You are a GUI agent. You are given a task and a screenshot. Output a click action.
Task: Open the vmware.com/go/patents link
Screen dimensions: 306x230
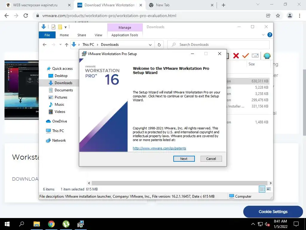[x=159, y=148]
